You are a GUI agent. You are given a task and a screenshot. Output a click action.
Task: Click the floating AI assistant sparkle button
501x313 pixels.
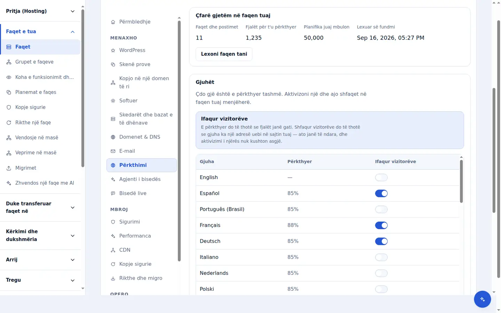[x=482, y=299]
